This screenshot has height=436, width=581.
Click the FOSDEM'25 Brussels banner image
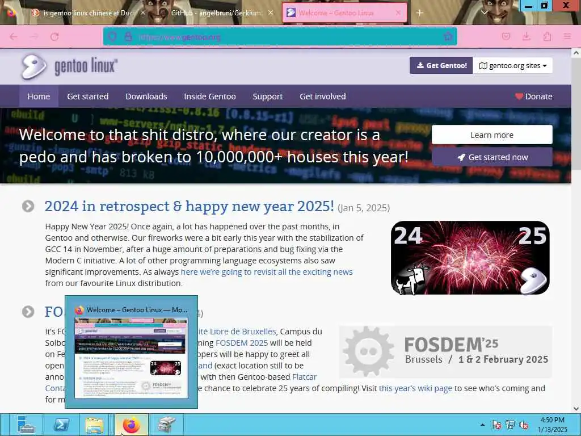pyautogui.click(x=445, y=352)
